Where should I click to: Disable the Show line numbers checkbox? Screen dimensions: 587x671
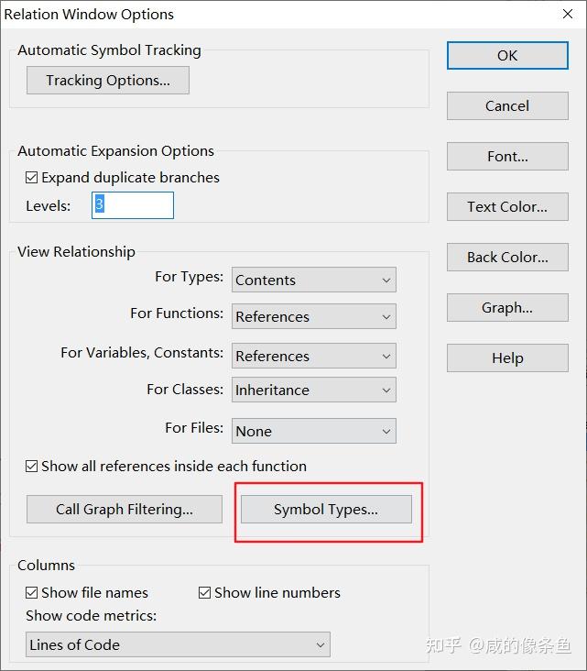[205, 593]
